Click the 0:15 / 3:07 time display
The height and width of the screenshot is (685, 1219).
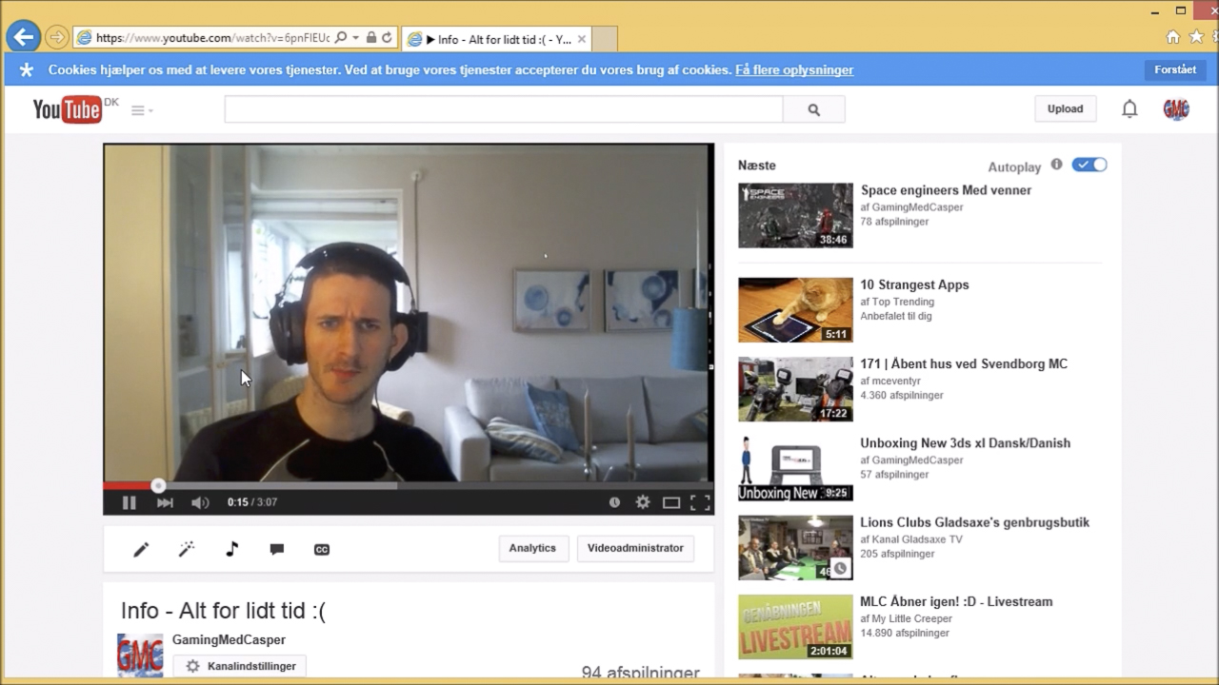[252, 502]
